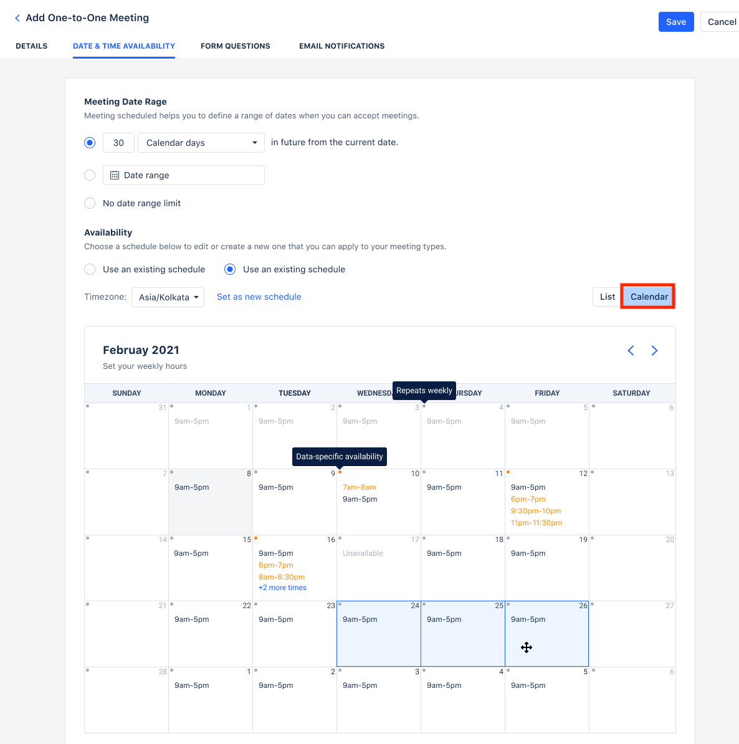Click 6pm-7pm slot on Friday 12
Viewport: 739px width, 744px height.
[x=528, y=499]
